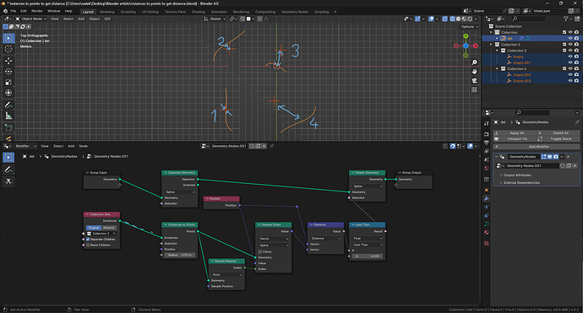Select the Measure tool
Viewport: 583px width, 313px height.
click(x=8, y=116)
